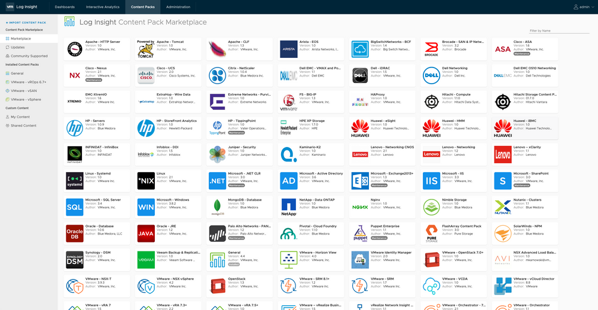The width and height of the screenshot is (598, 310).
Task: Click the Cisco - Nexus NX icon
Action: (x=75, y=75)
